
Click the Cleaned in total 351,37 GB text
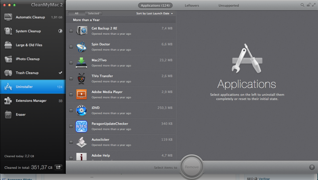28,168
